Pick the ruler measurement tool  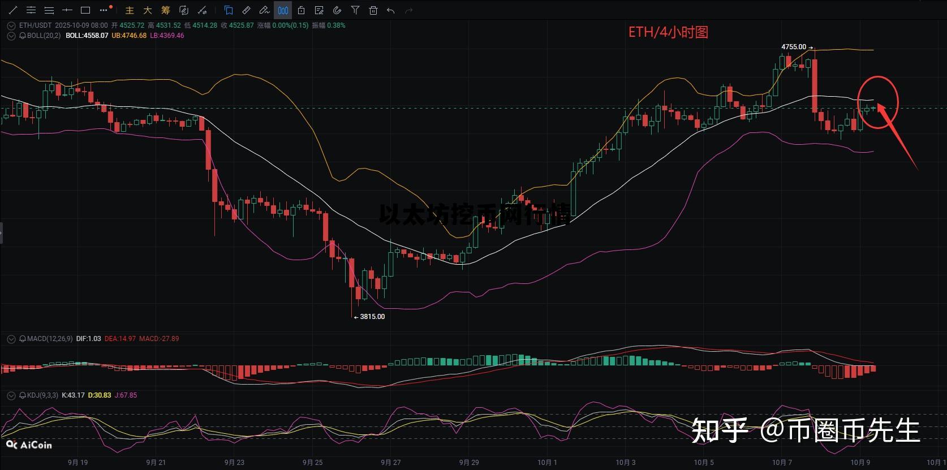[246, 10]
